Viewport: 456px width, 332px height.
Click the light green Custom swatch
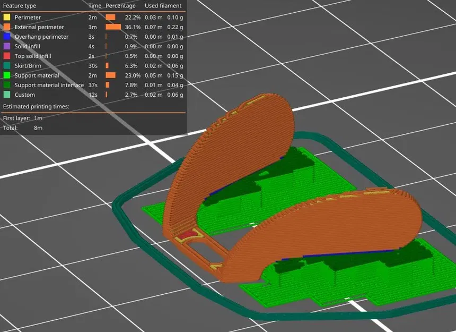[7, 95]
